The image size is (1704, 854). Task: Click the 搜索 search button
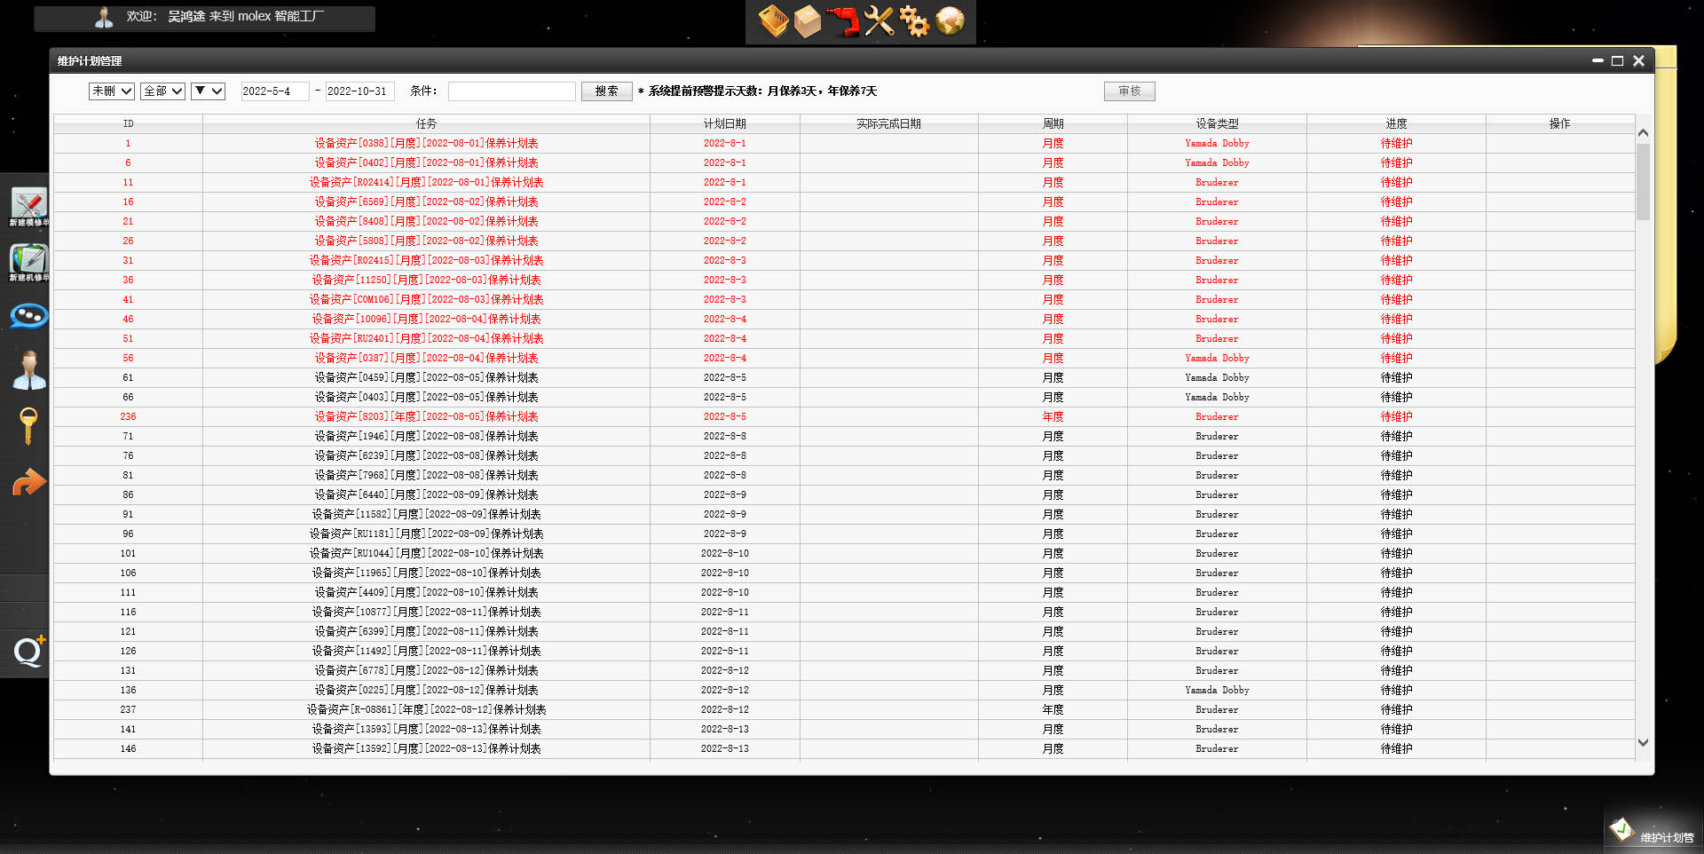606,91
